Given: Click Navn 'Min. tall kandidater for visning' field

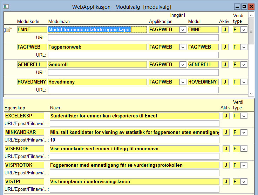Looking at the screenshot, I should [x=135, y=132].
